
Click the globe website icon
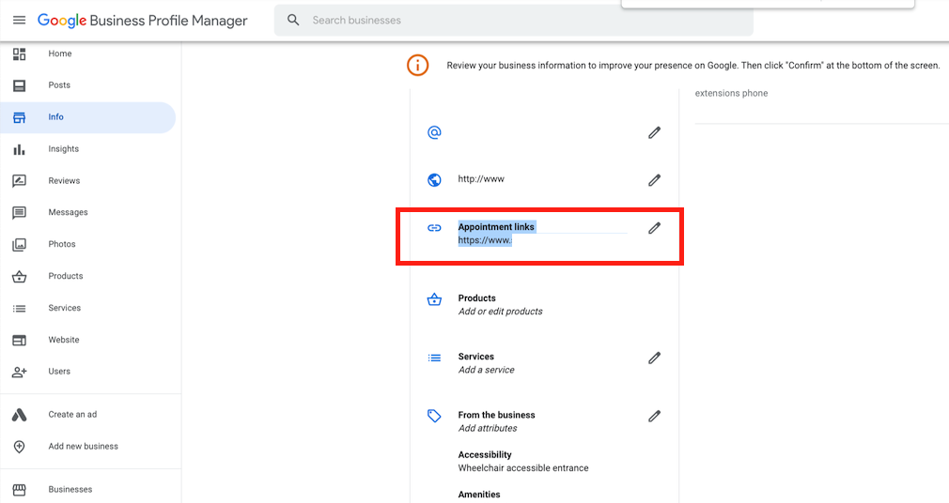pos(434,179)
